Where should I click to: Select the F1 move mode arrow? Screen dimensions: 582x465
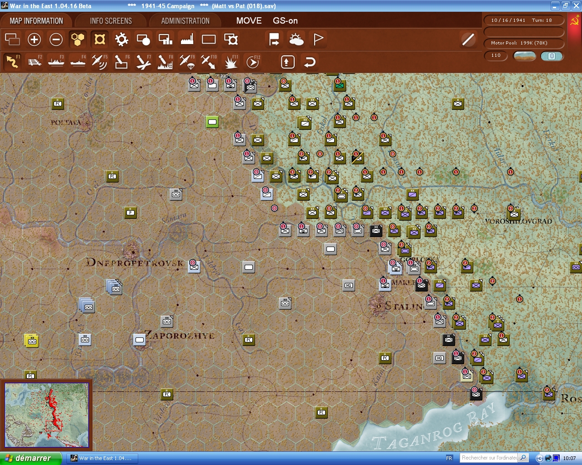click(x=12, y=62)
